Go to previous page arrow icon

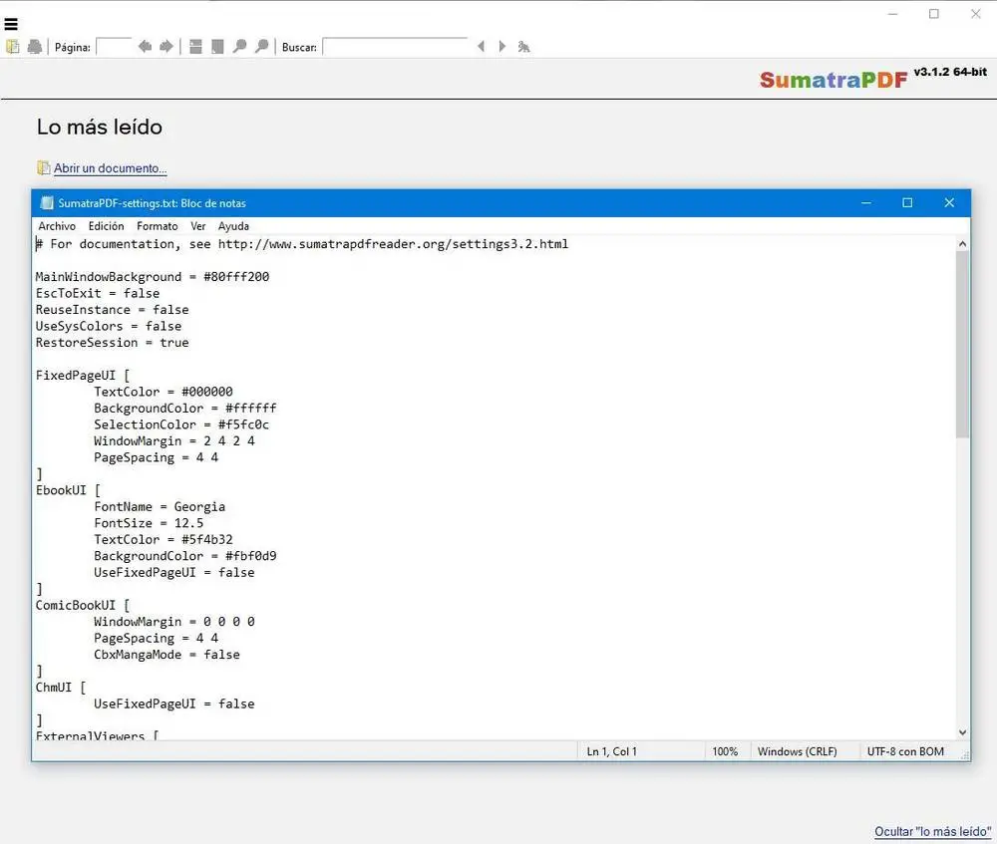(145, 47)
